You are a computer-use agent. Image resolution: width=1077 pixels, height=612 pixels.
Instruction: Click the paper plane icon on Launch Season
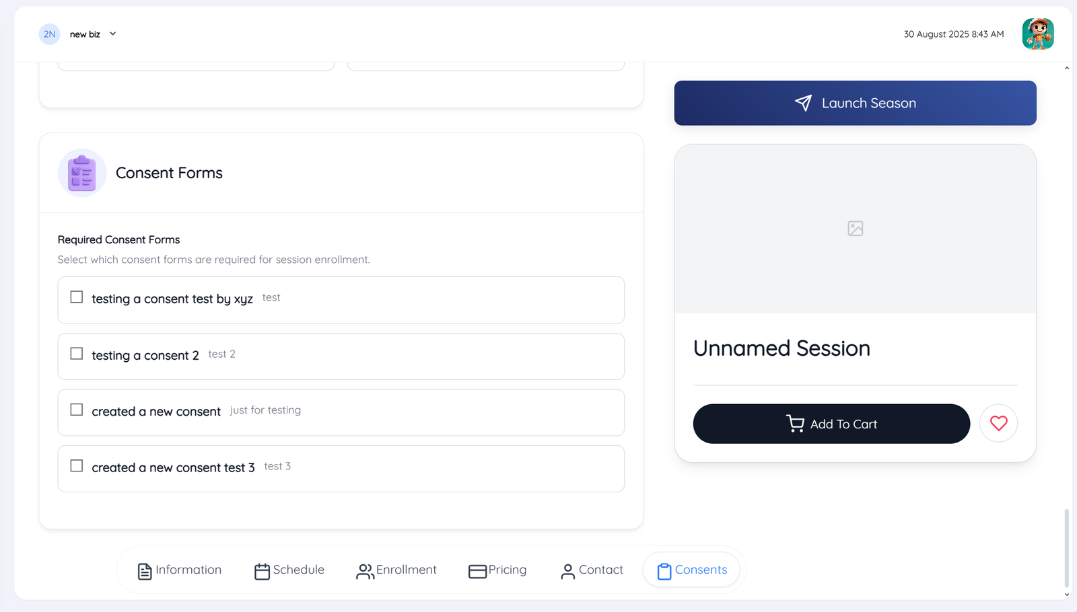click(803, 103)
